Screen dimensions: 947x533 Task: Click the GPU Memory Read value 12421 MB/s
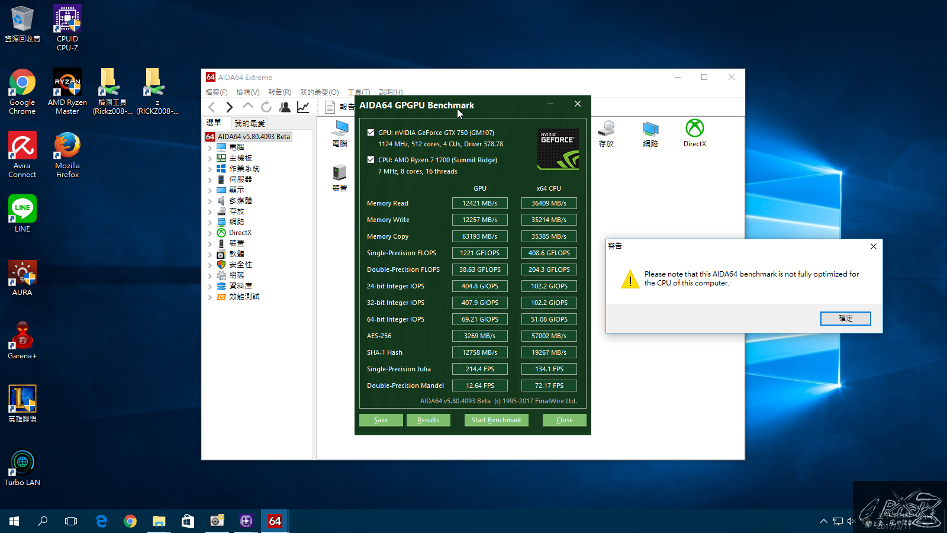coord(480,203)
